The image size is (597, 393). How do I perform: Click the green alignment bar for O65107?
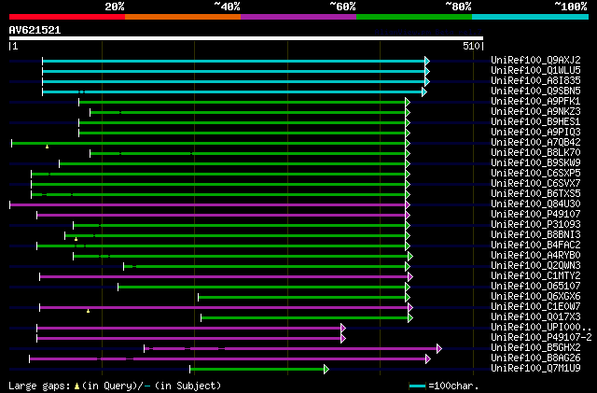click(x=261, y=288)
